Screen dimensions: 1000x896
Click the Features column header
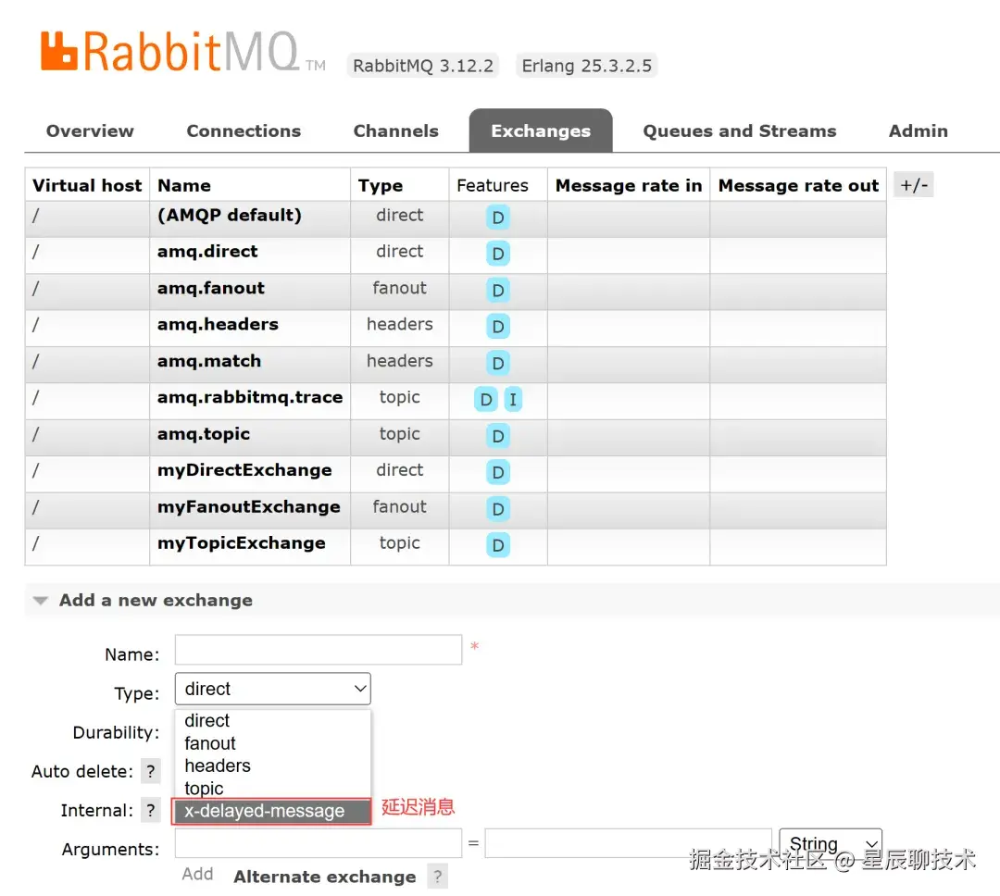493,185
